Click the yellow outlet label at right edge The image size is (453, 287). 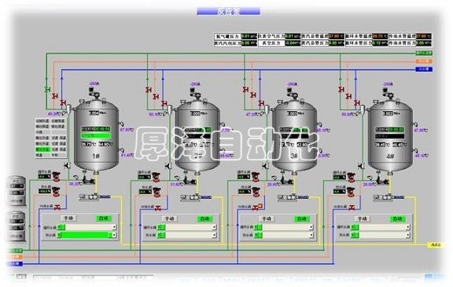pos(436,245)
